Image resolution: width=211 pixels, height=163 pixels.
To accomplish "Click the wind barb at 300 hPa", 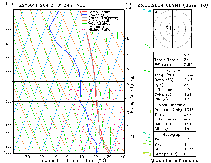I will [x=147, y=11].
